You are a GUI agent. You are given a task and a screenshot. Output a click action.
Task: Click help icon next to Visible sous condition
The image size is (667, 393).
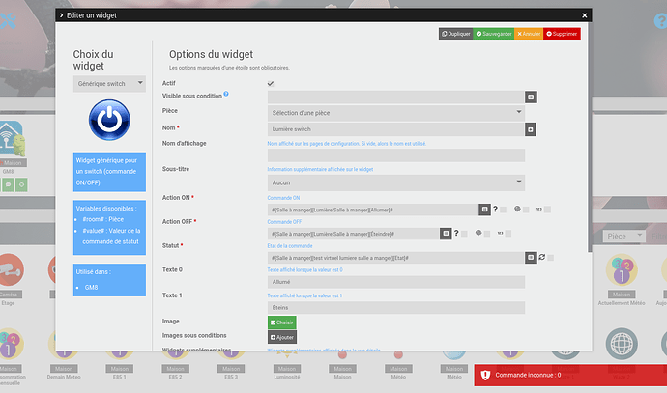226,94
